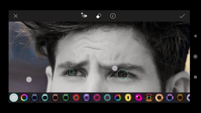Choose the dark brown iris
The width and height of the screenshot is (201, 113).
pos(55,98)
